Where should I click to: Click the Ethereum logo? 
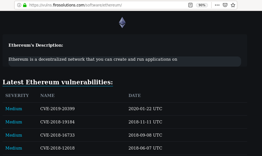122,22
